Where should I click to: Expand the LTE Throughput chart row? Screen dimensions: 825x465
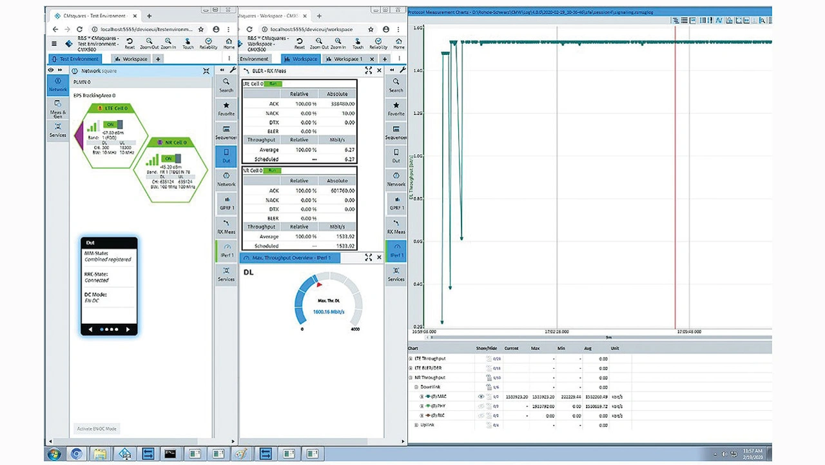coord(411,359)
